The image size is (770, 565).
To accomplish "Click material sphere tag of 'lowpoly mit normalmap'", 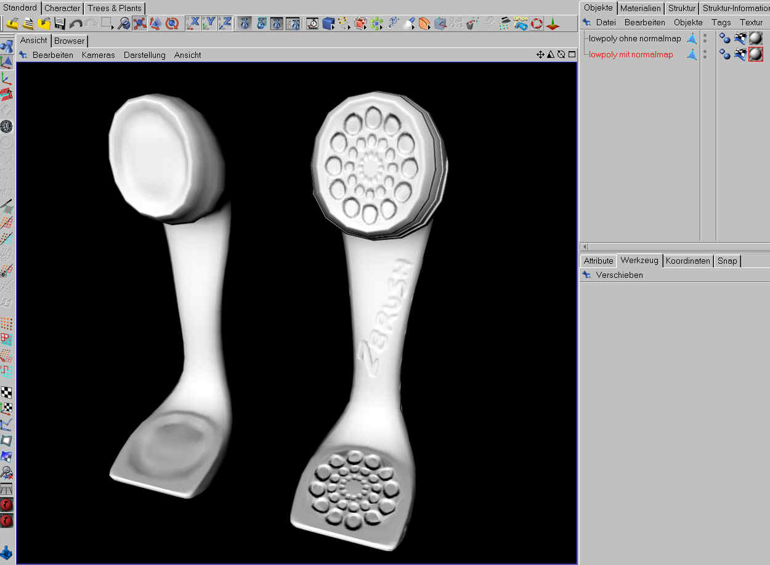I will [x=756, y=54].
